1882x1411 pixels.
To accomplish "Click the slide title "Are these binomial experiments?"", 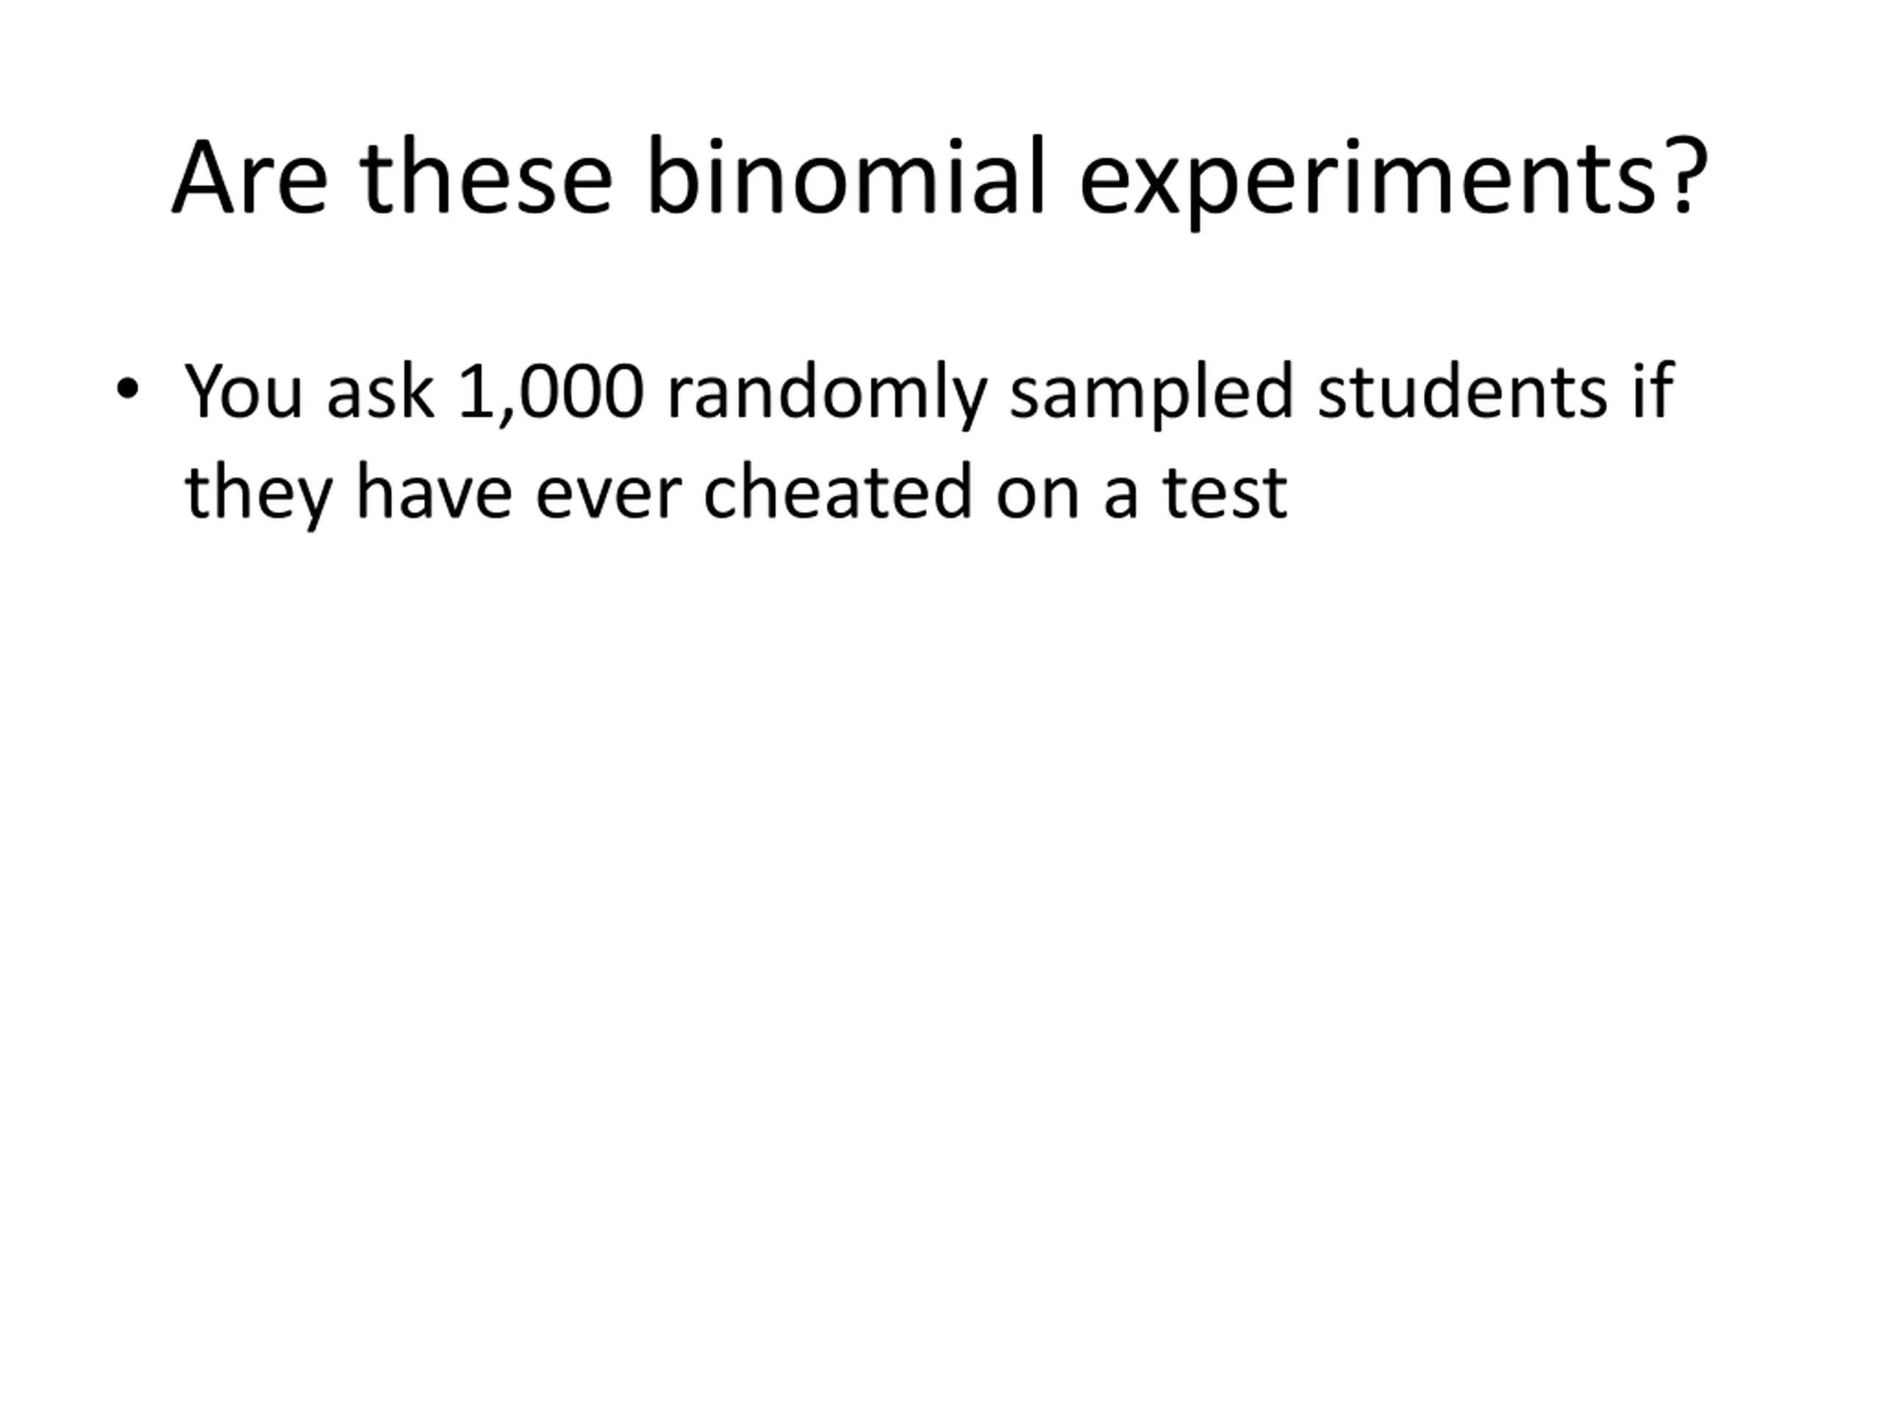I will (940, 179).
